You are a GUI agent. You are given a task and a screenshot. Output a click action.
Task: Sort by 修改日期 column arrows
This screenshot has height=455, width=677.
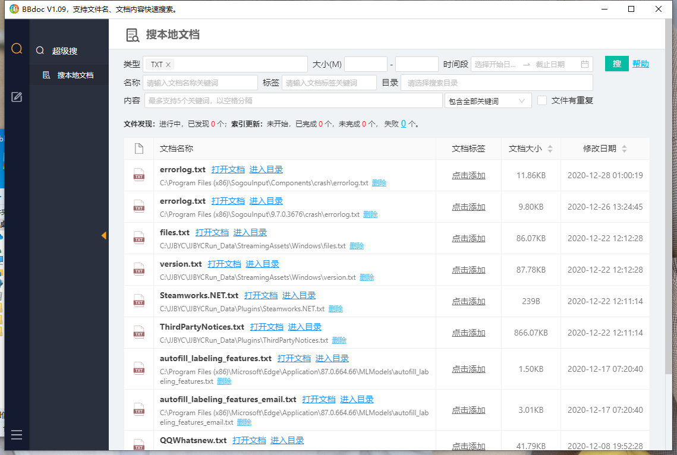[x=624, y=148]
